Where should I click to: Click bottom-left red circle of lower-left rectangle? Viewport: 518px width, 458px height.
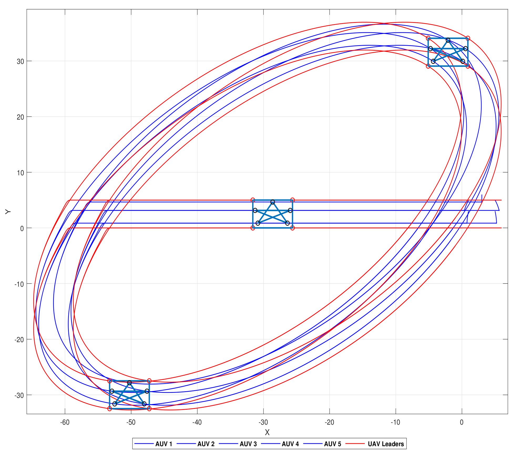click(110, 409)
